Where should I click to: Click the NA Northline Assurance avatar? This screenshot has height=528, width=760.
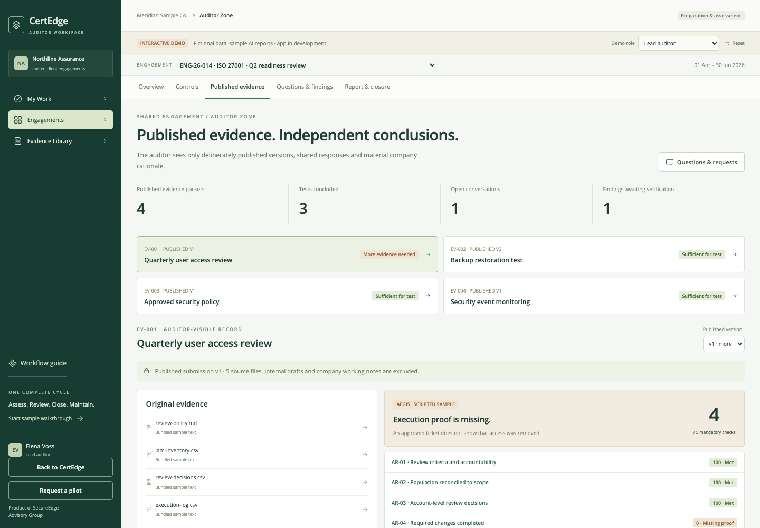click(x=21, y=63)
